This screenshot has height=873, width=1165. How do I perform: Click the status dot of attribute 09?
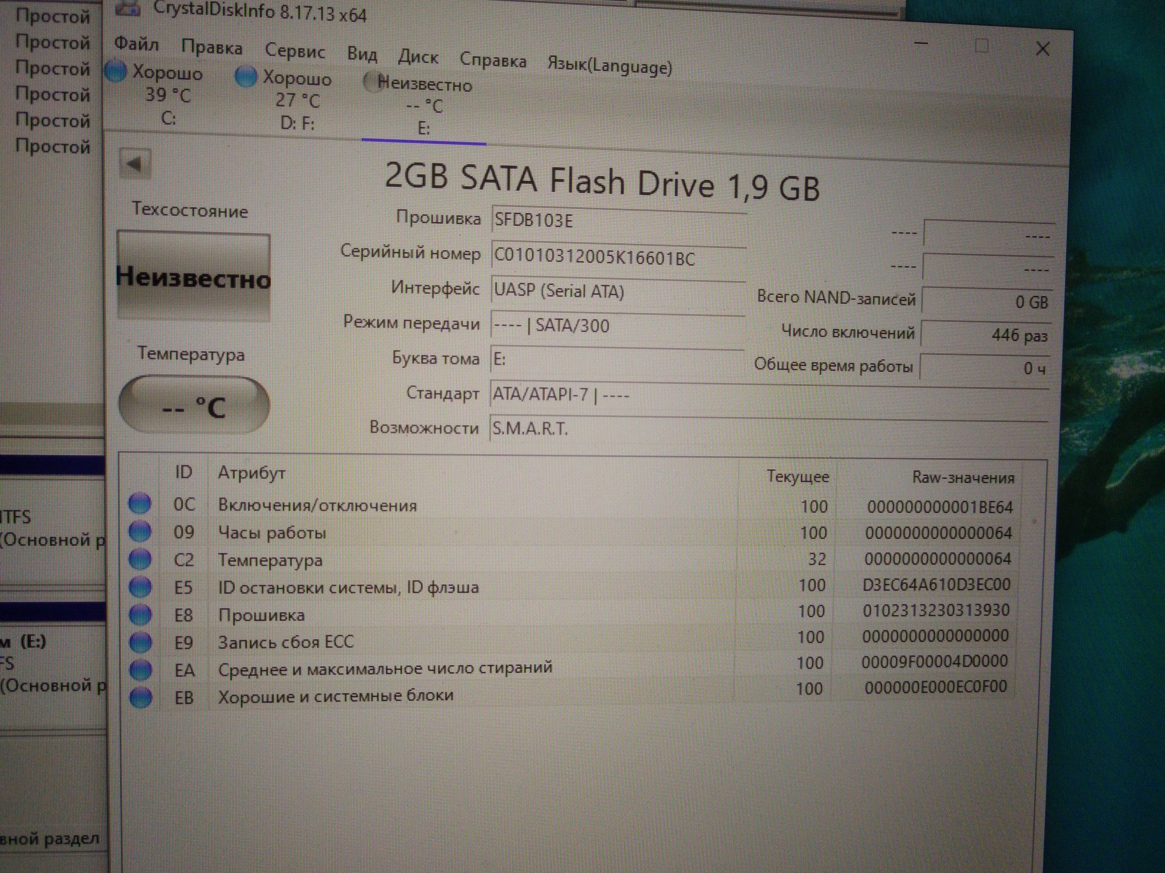[139, 531]
